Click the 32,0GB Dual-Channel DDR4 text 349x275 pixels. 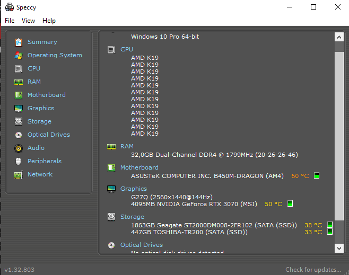214,155
